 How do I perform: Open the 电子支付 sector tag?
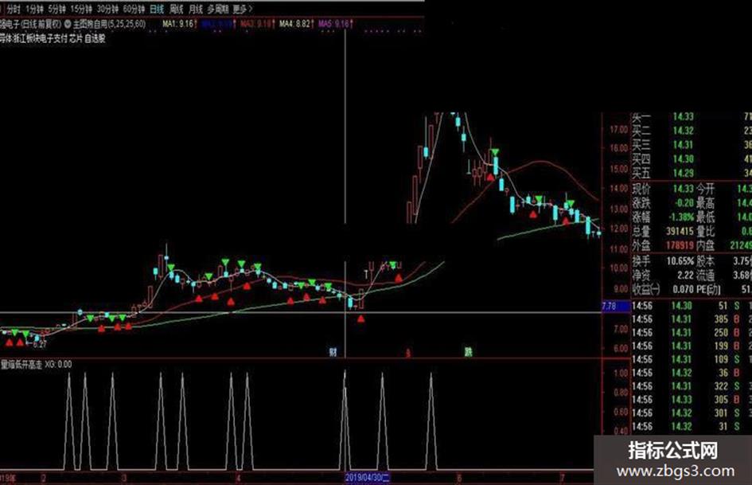(x=53, y=38)
